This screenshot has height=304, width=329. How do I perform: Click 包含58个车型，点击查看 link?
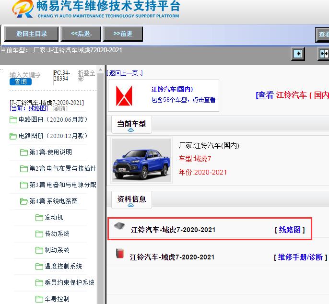click(x=183, y=100)
